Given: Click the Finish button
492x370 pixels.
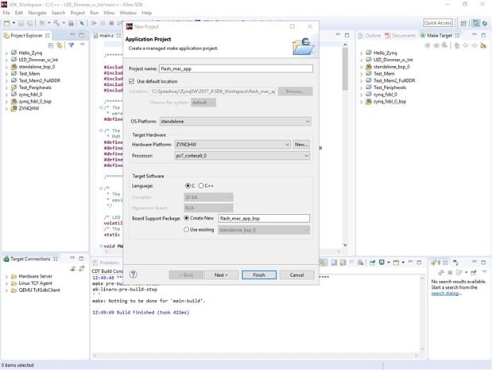Looking at the screenshot, I should [259, 275].
